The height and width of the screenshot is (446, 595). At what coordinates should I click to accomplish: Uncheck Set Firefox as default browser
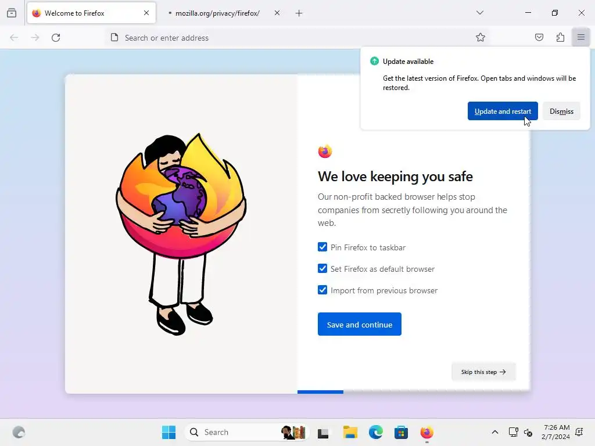(322, 268)
